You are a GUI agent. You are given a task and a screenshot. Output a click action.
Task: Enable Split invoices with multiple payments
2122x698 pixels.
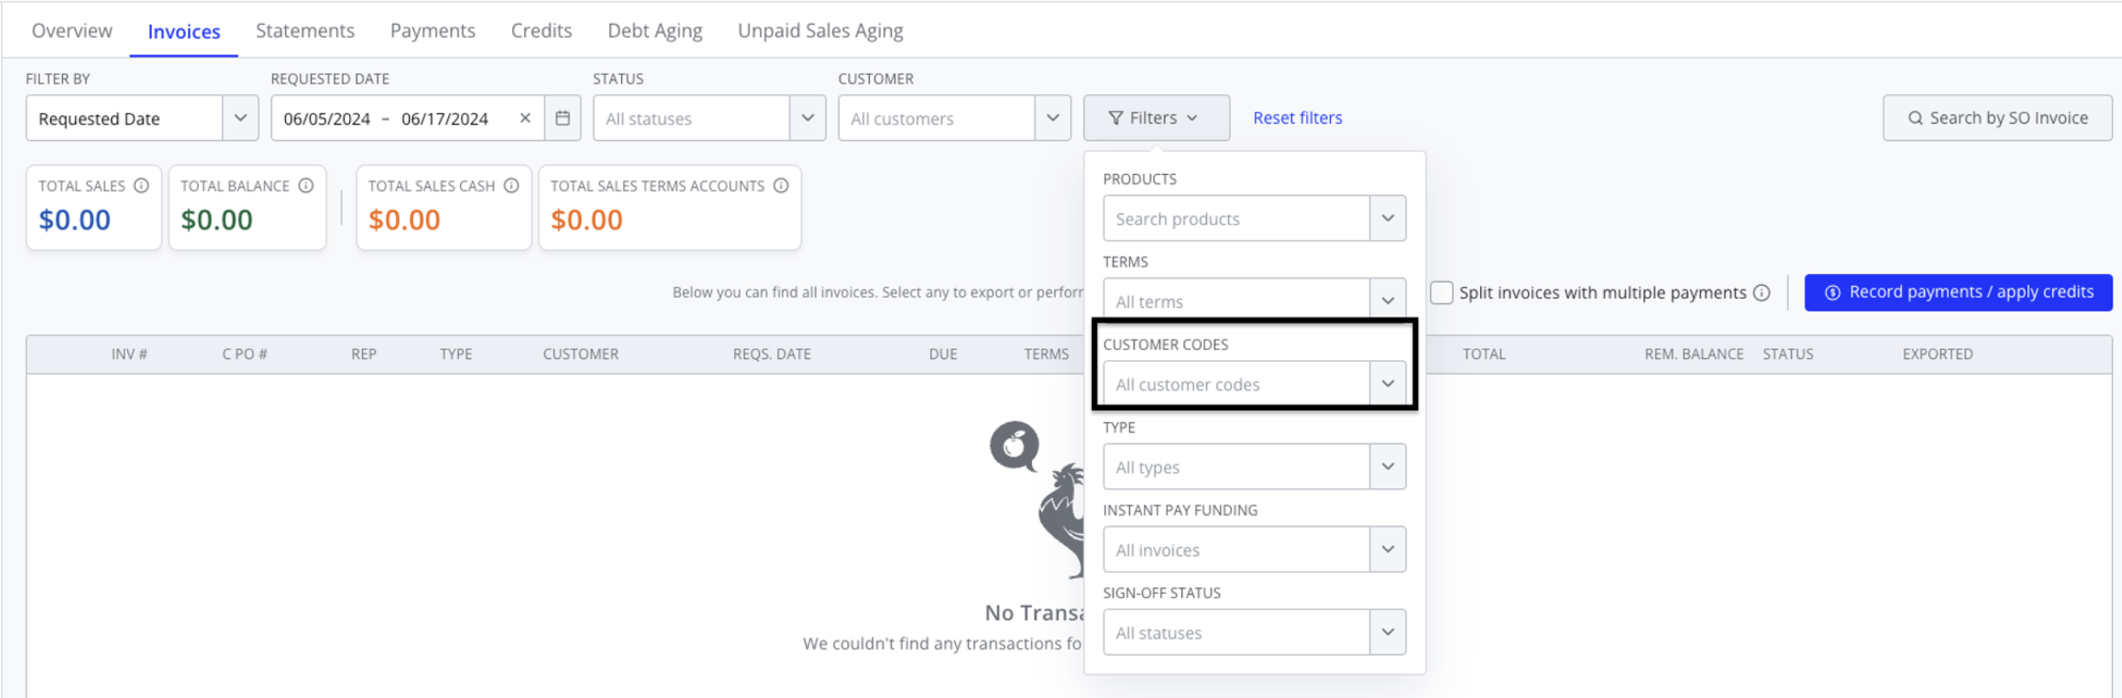pyautogui.click(x=1442, y=293)
